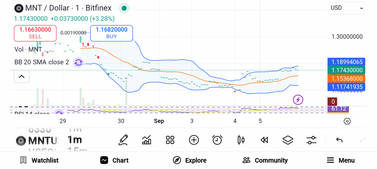
Task: Click the 1.11741935 lower band label
Action: tap(346, 87)
